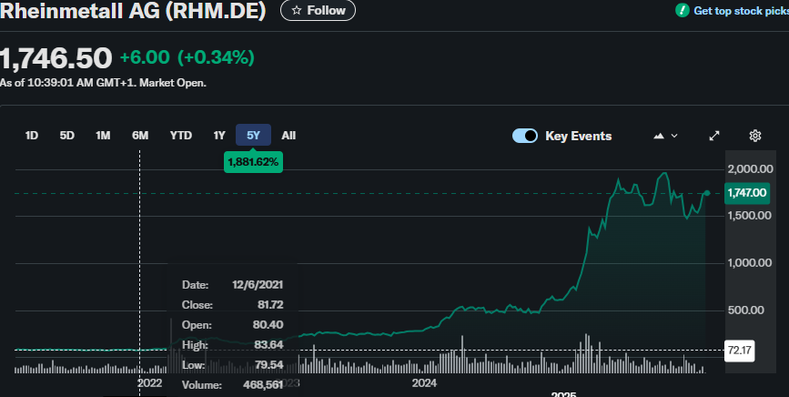Click the 1,500.00 axis value
789x397 pixels.
coord(749,216)
